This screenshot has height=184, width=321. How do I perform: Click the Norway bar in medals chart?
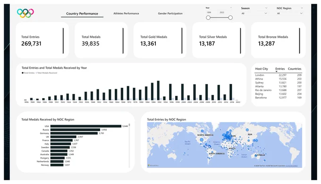(x=57, y=165)
